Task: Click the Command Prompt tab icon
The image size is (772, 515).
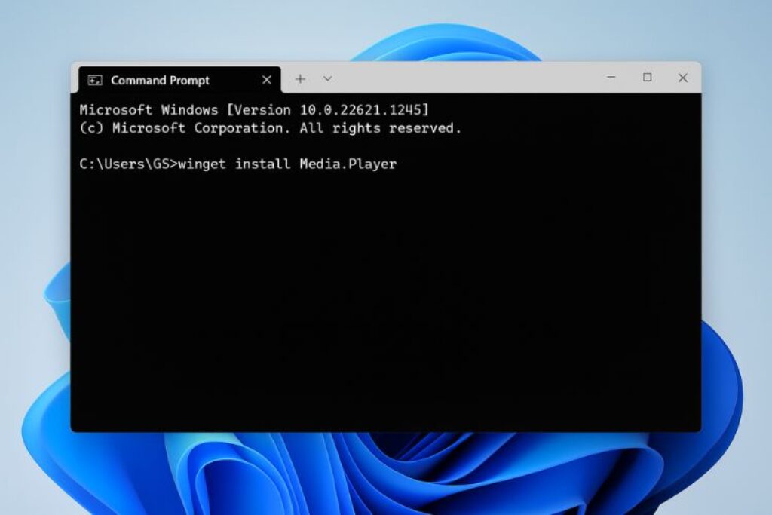Action: 94,80
